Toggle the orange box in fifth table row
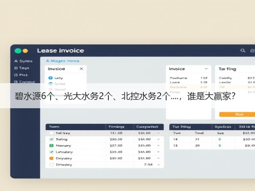This screenshot has width=255, height=191. click(51, 158)
